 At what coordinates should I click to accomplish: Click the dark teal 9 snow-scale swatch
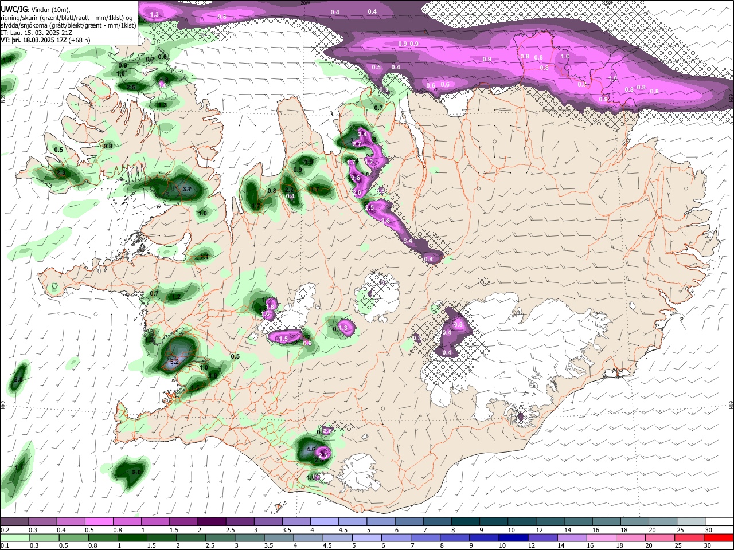click(x=493, y=521)
